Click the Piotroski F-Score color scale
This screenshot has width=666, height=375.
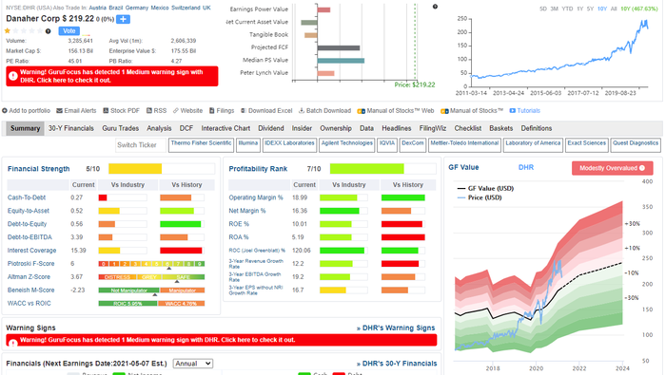[x=151, y=264]
